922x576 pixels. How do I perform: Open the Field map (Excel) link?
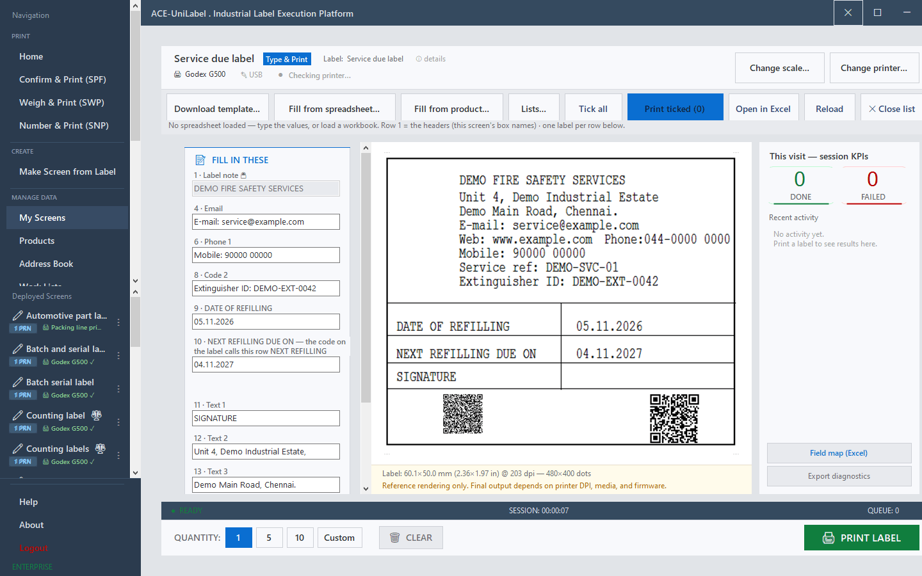coord(839,453)
